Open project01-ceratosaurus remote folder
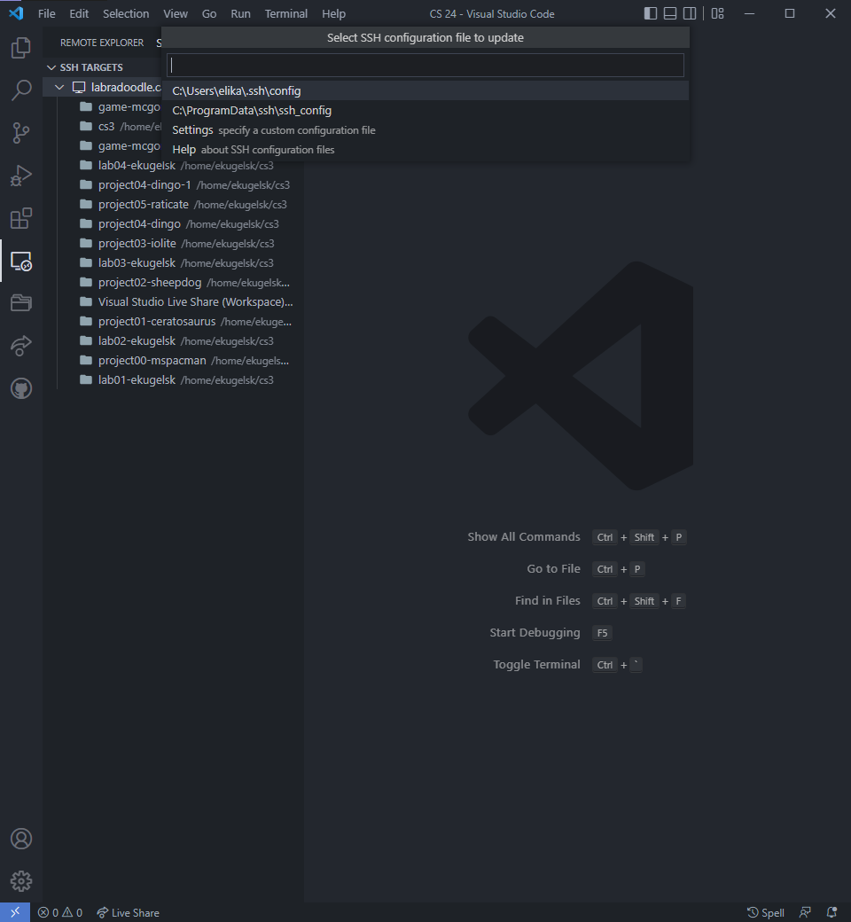The image size is (851, 922). [174, 322]
